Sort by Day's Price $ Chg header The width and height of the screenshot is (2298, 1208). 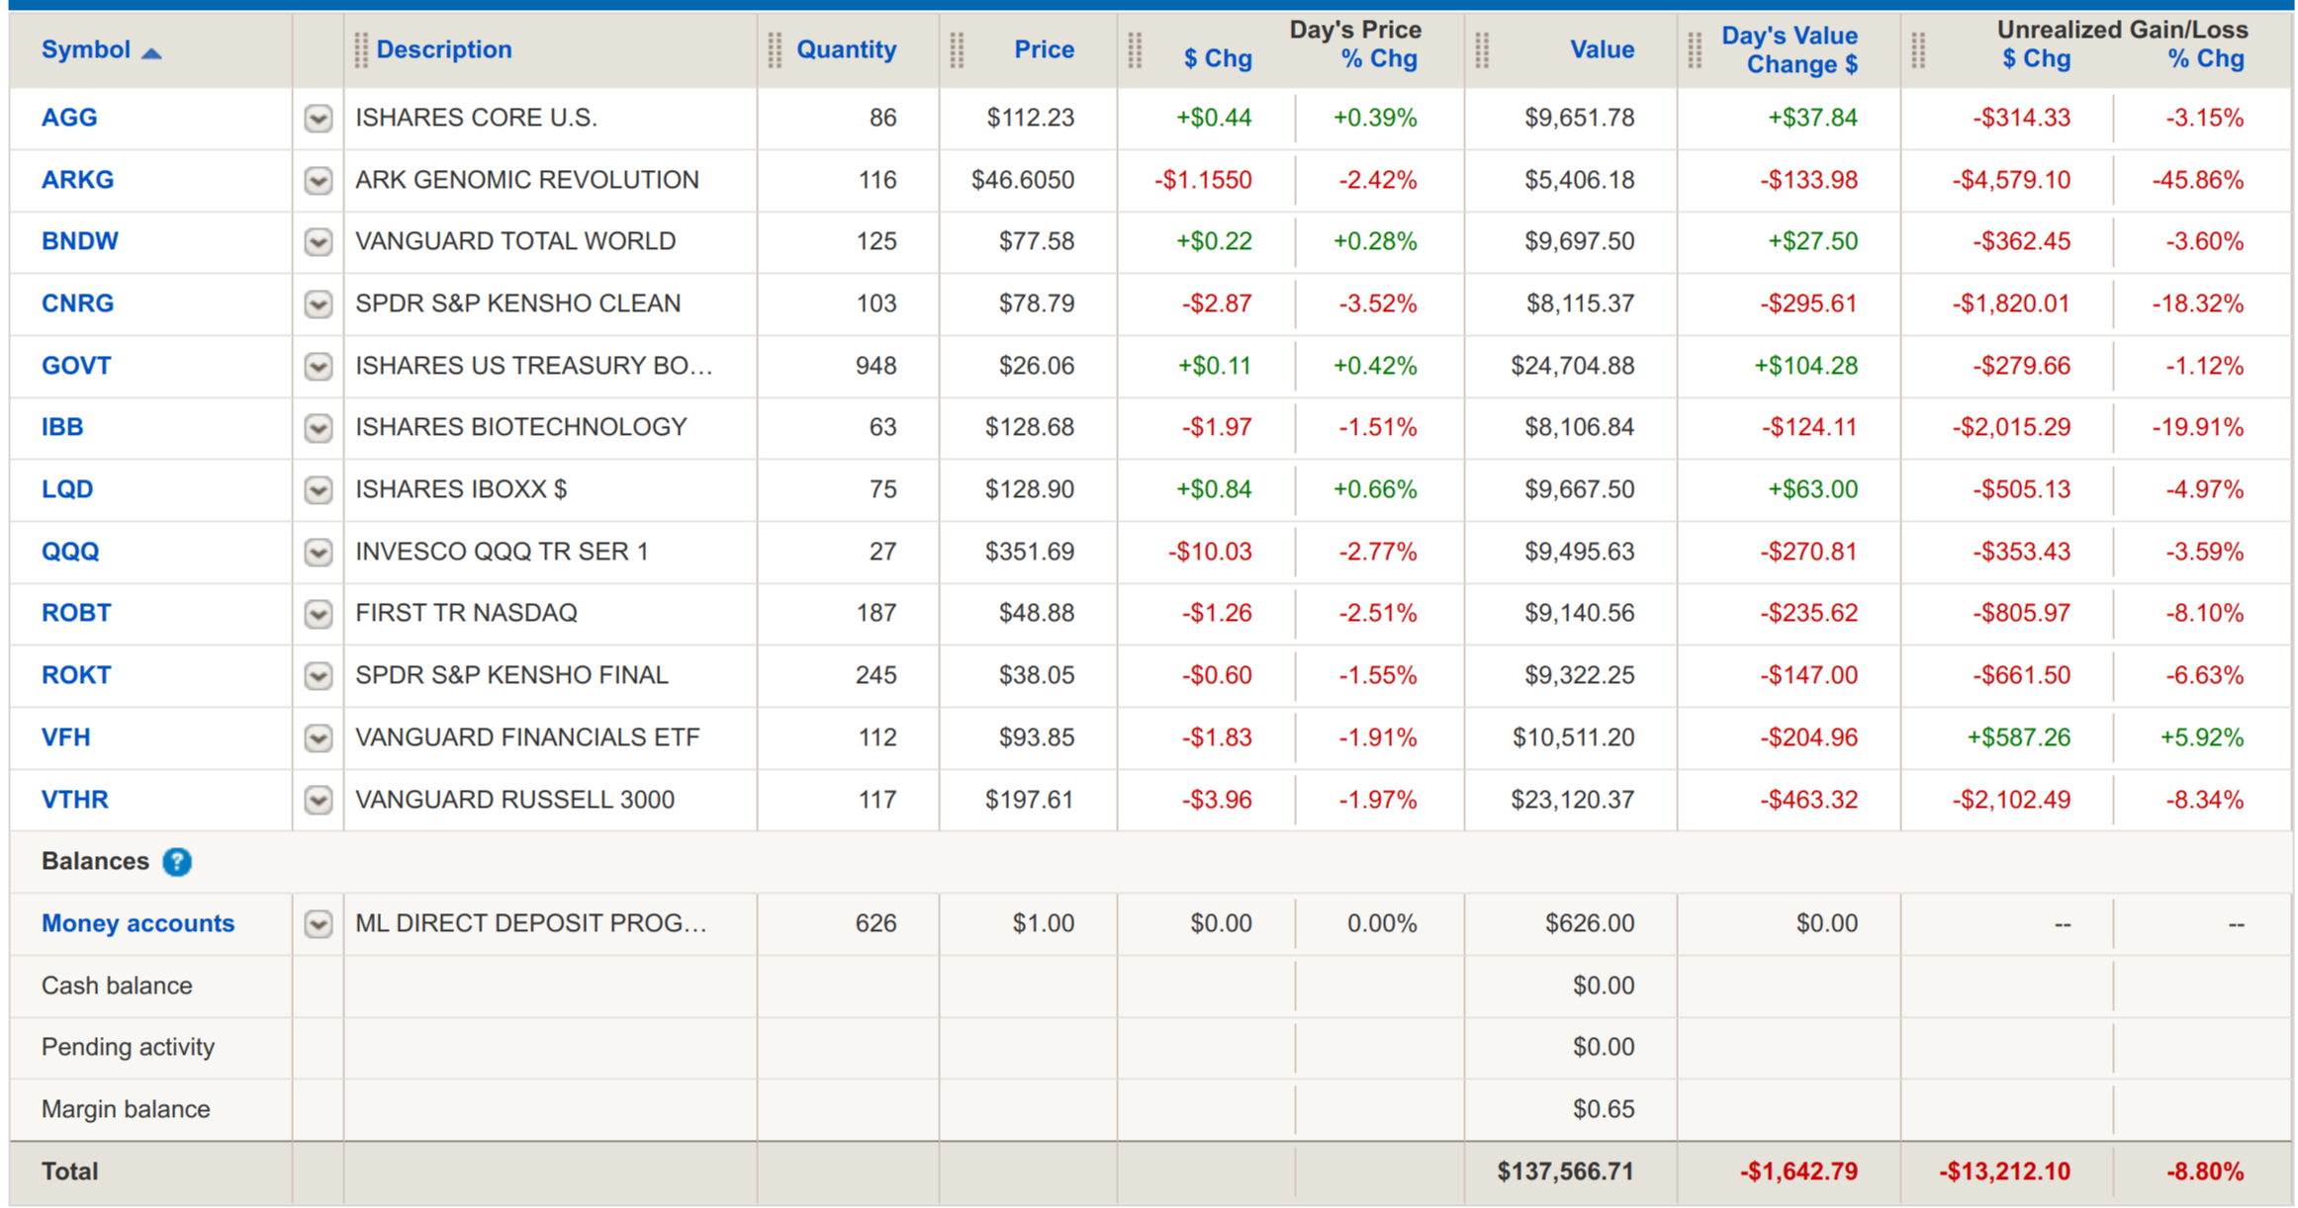point(1218,59)
